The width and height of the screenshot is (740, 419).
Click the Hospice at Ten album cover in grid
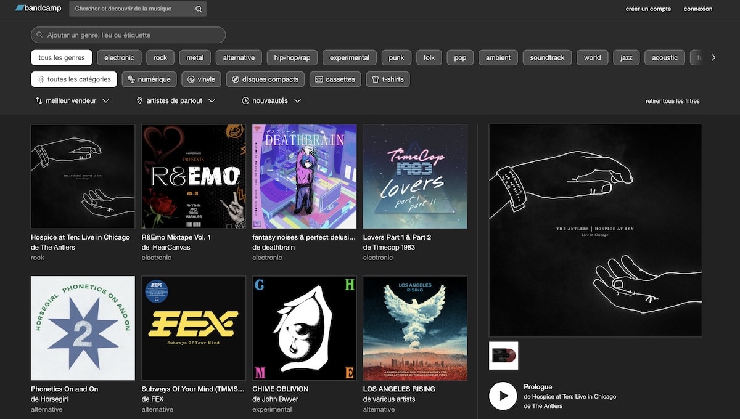[83, 177]
